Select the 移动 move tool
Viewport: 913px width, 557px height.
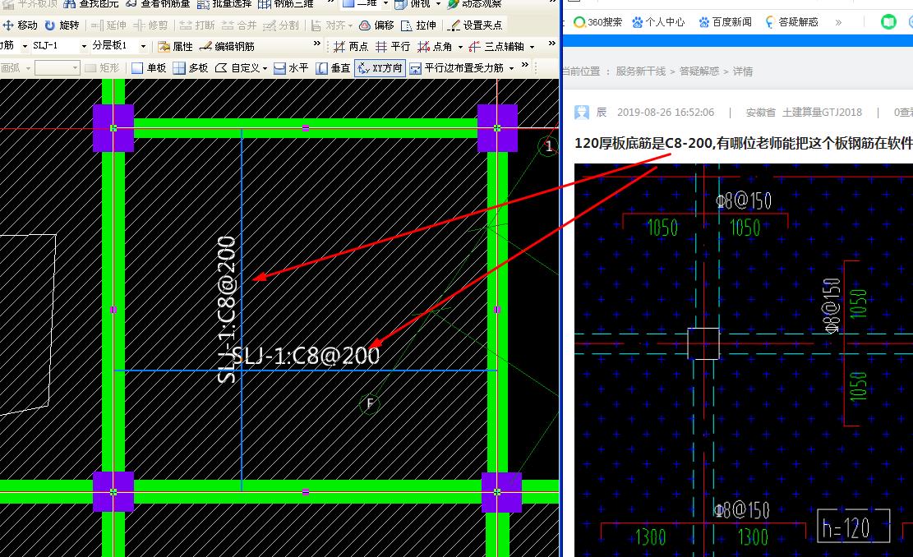point(21,25)
